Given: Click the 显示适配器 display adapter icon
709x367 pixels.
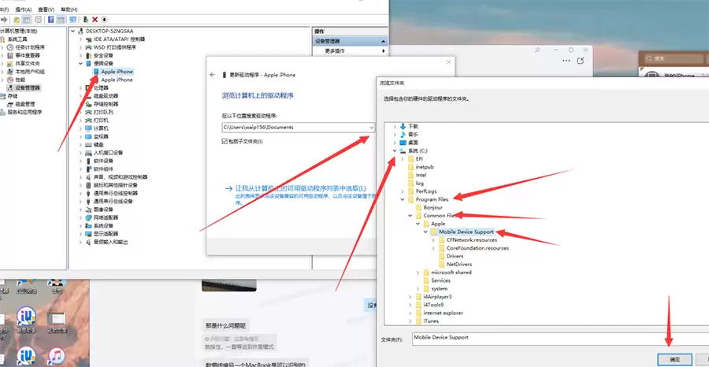Looking at the screenshot, I should [88, 234].
